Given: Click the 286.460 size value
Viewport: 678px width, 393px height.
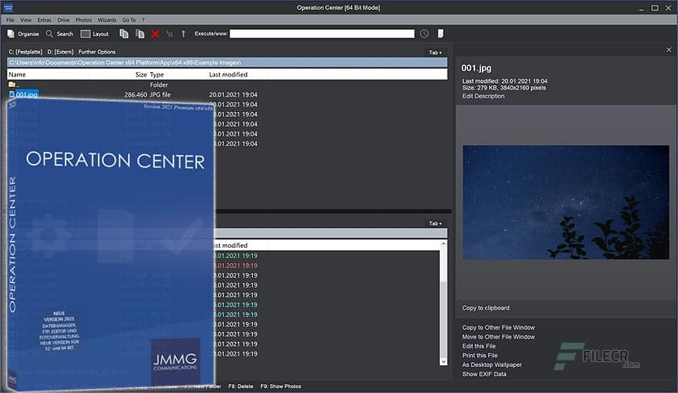Looking at the screenshot, I should coord(135,94).
